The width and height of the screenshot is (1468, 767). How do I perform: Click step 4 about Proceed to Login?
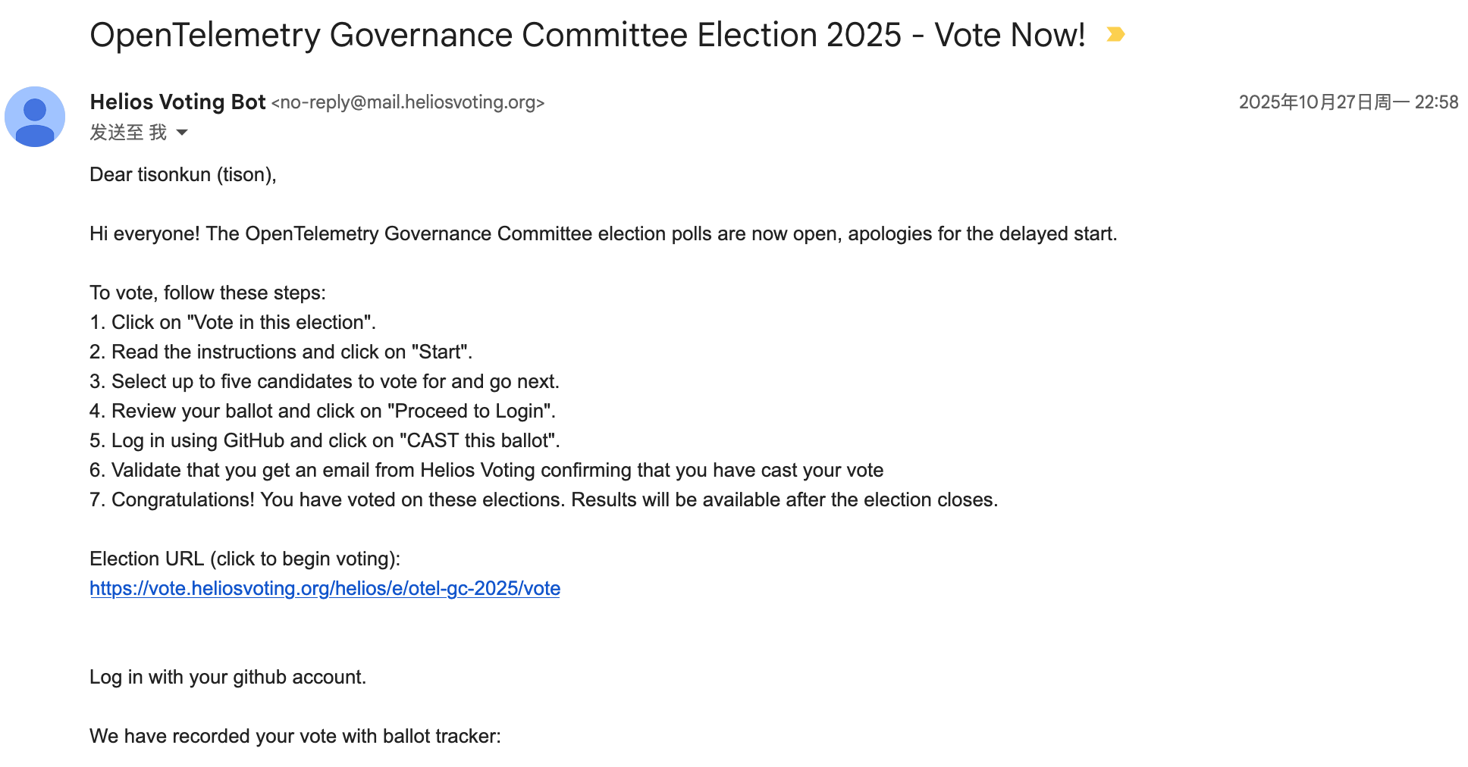[x=323, y=411]
